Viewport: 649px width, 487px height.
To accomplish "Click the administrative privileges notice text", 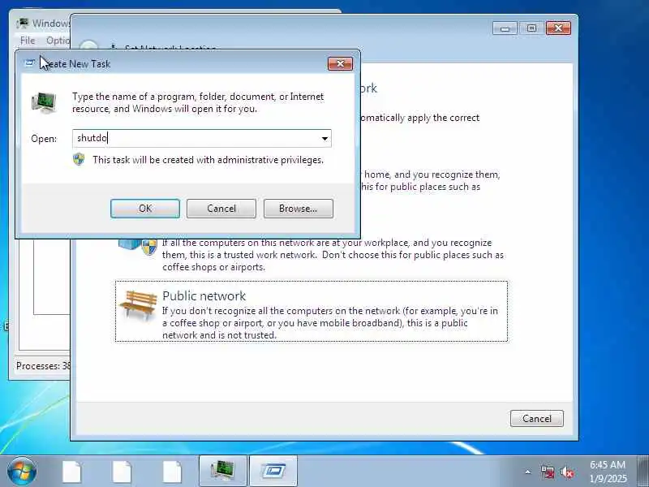I will pyautogui.click(x=208, y=160).
